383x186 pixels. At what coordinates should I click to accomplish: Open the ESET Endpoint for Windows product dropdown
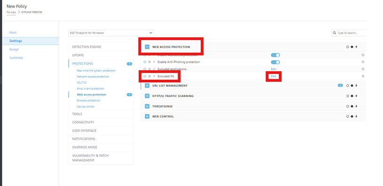[111, 33]
